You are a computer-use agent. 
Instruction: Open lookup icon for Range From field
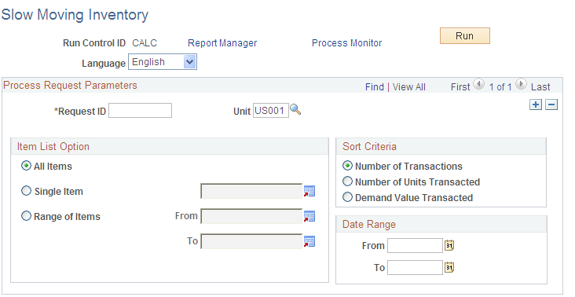309,216
